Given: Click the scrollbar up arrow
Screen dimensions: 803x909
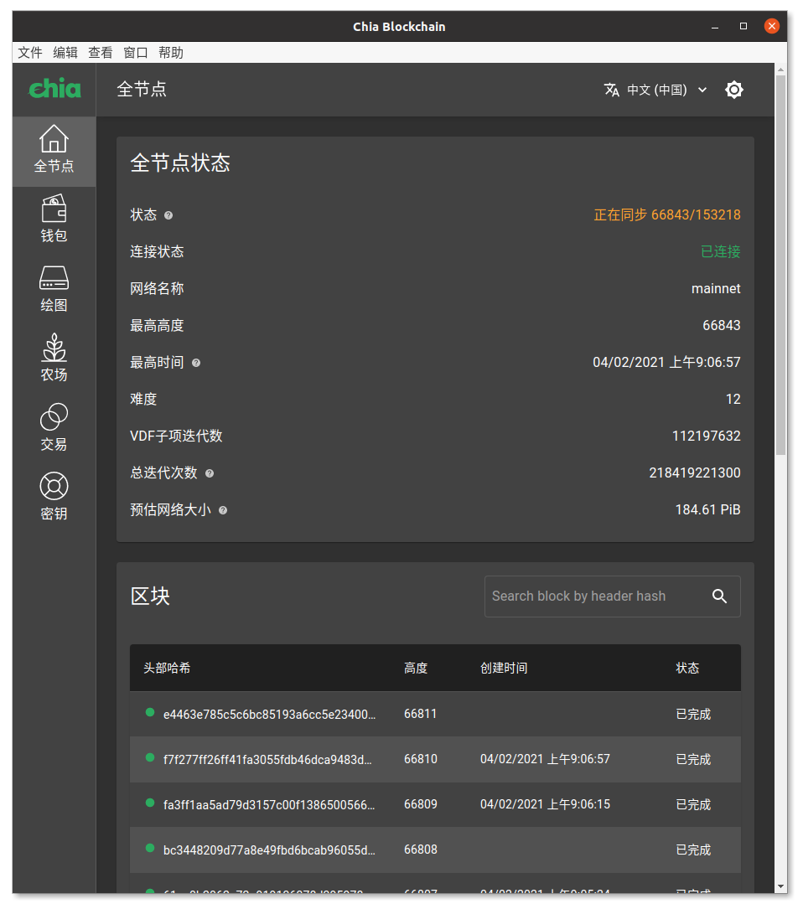Looking at the screenshot, I should coord(781,69).
